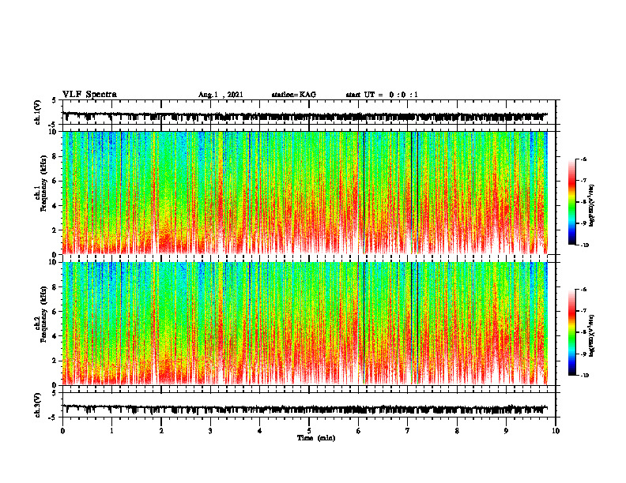
Task: Click the ch.1 color bar "log(PSD)" label
Action: tap(592, 206)
